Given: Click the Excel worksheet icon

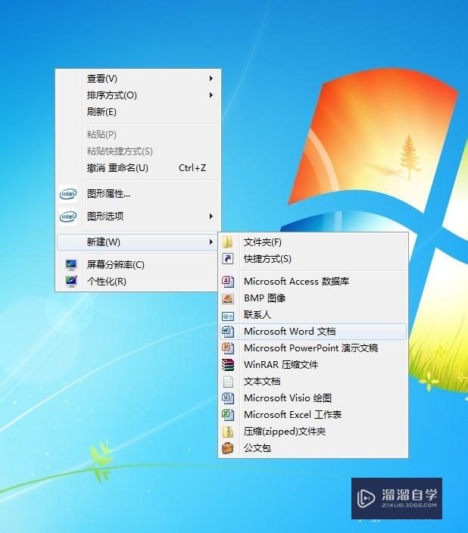Looking at the screenshot, I should (x=228, y=415).
